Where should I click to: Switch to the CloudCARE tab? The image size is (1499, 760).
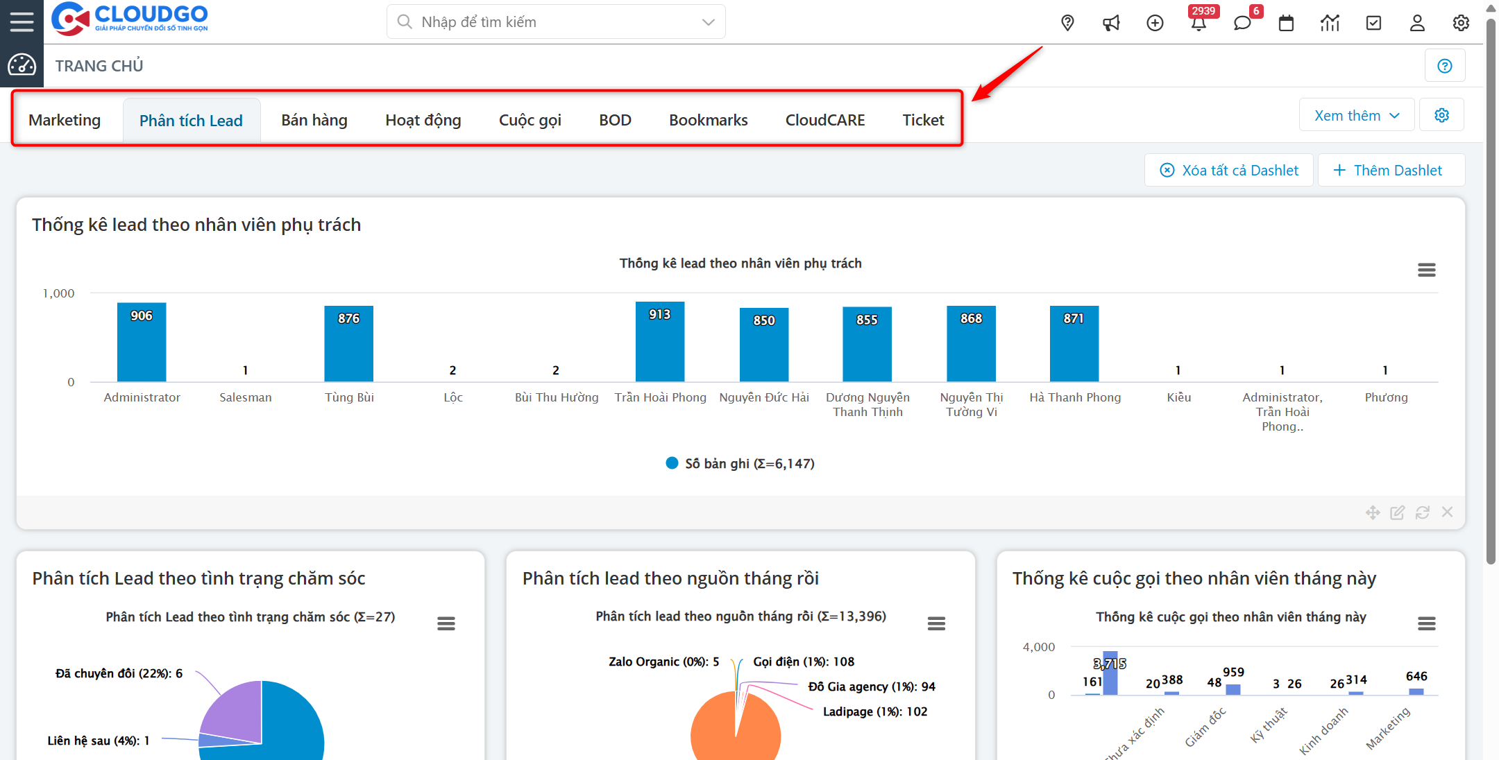click(824, 120)
